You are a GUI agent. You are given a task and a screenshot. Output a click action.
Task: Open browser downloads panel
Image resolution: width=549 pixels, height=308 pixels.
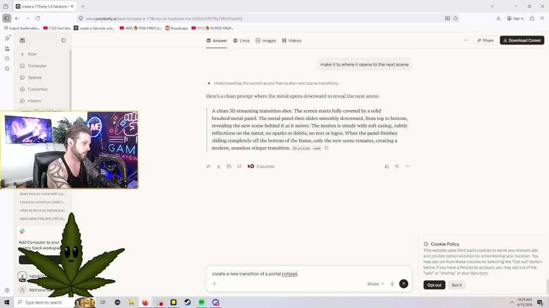tap(498, 18)
